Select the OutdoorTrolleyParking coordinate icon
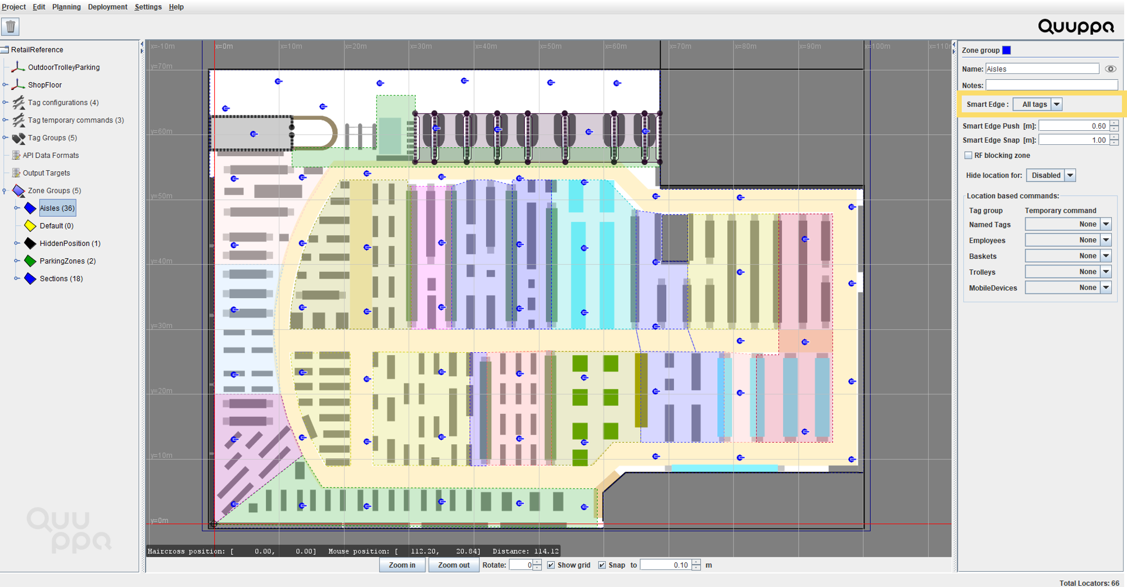Viewport: 1127px width, 587px height. [18, 67]
